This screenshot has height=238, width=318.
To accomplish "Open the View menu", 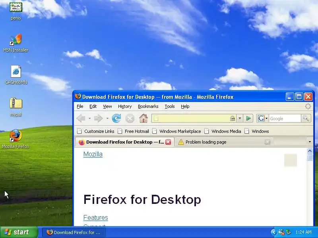I will 107,106.
